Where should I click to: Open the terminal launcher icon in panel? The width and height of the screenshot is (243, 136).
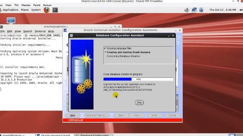click(55, 10)
